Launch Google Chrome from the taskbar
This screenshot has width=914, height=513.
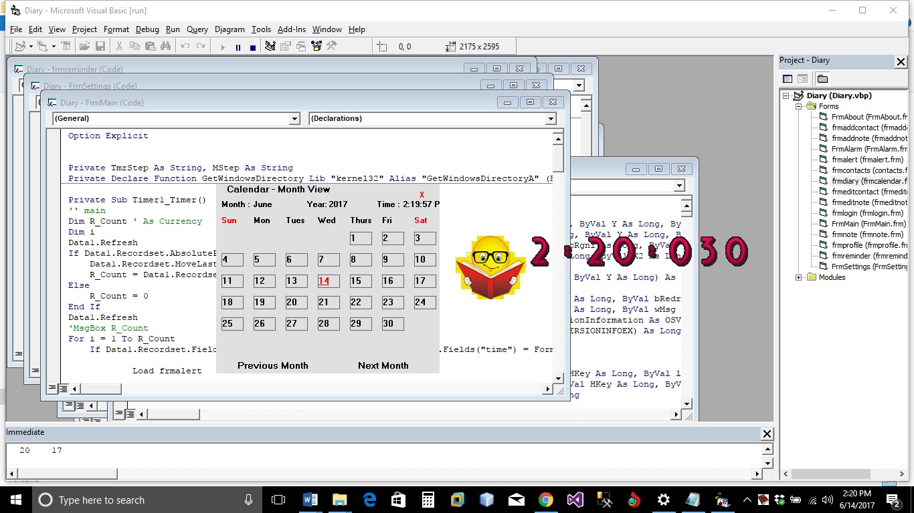click(546, 500)
